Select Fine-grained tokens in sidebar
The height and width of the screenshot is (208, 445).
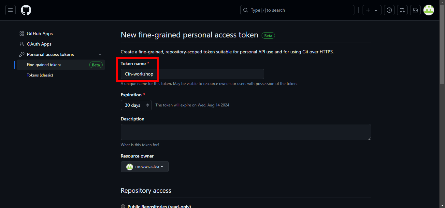click(44, 65)
